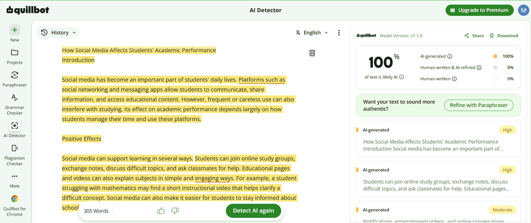Click info icon by 'of text is likely AI'
The image size is (531, 223).
tap(402, 77)
